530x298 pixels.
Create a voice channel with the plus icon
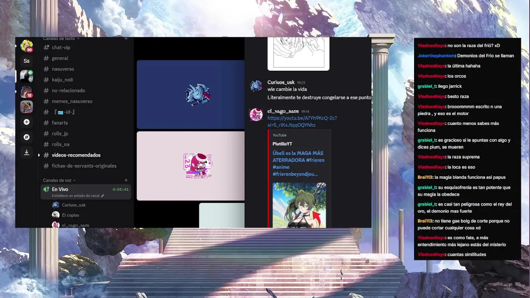(126, 180)
